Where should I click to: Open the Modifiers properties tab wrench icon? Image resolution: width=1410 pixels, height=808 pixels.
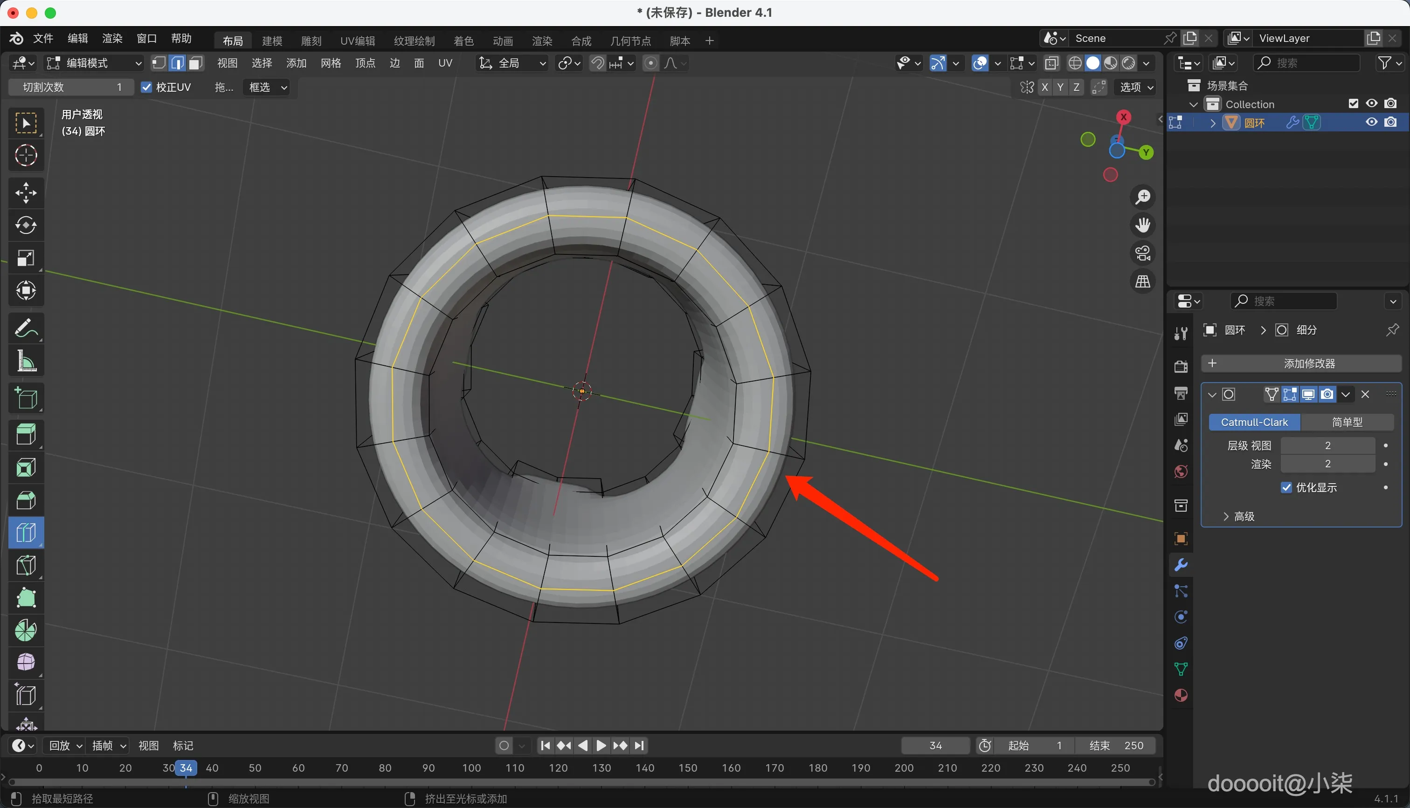(1181, 565)
